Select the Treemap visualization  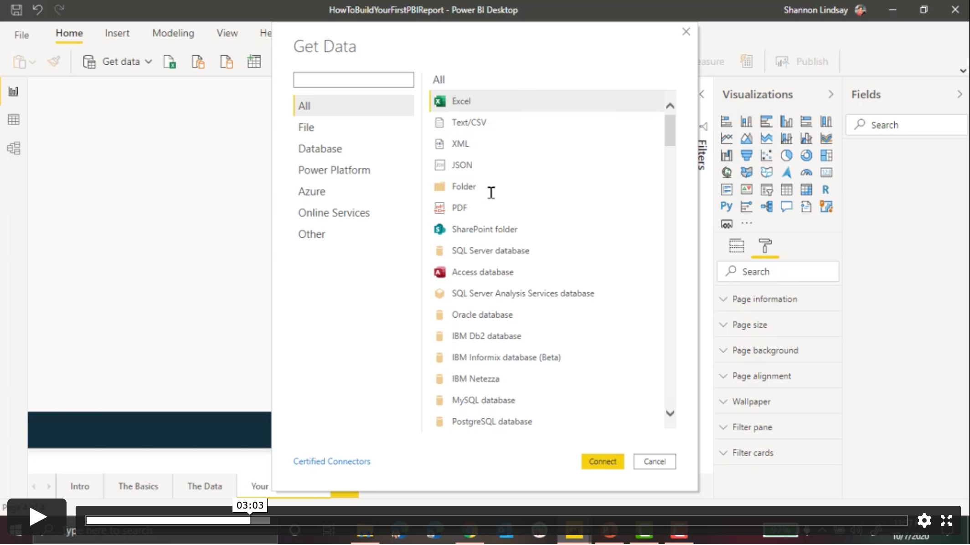coord(826,155)
